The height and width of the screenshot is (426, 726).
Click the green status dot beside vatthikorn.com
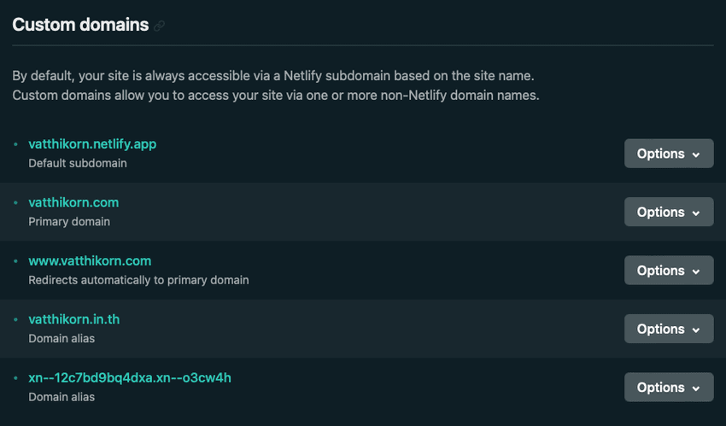[15, 202]
